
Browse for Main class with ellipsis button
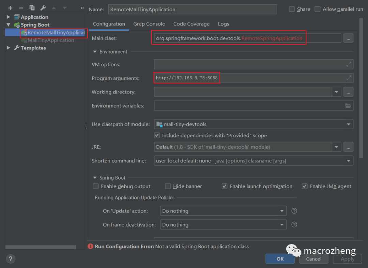[x=348, y=38]
